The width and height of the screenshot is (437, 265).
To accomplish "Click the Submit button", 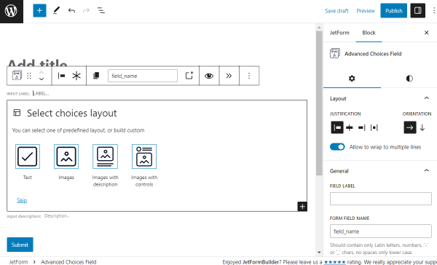I will pyautogui.click(x=20, y=245).
